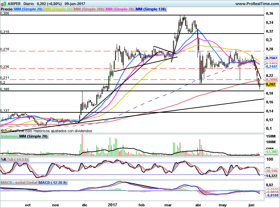Click the current price tag 0,202
280x208 pixels.
point(270,84)
